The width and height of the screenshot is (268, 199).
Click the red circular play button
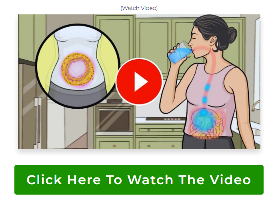[139, 82]
